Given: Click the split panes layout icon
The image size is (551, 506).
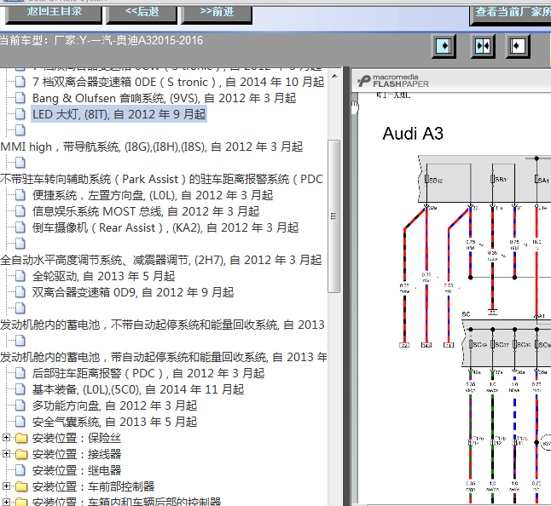Looking at the screenshot, I should point(483,46).
